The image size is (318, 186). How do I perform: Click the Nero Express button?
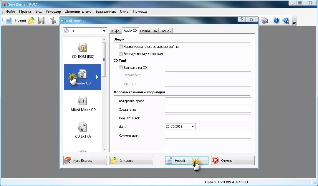tap(85, 160)
